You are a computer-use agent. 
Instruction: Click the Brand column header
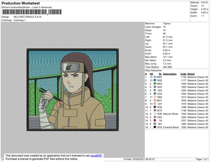191,74
